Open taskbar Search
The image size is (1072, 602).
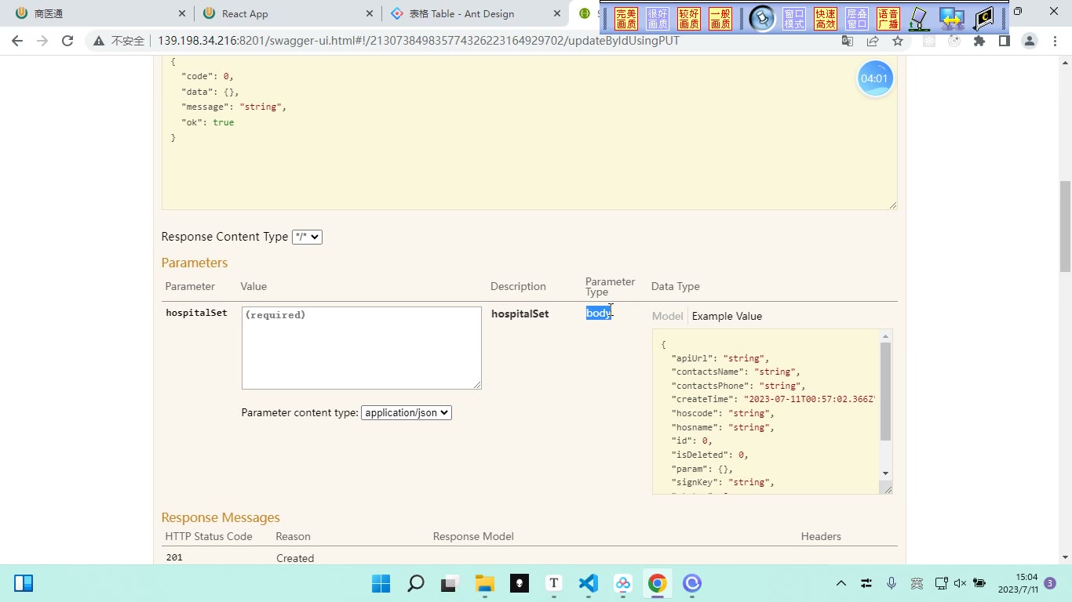click(415, 583)
